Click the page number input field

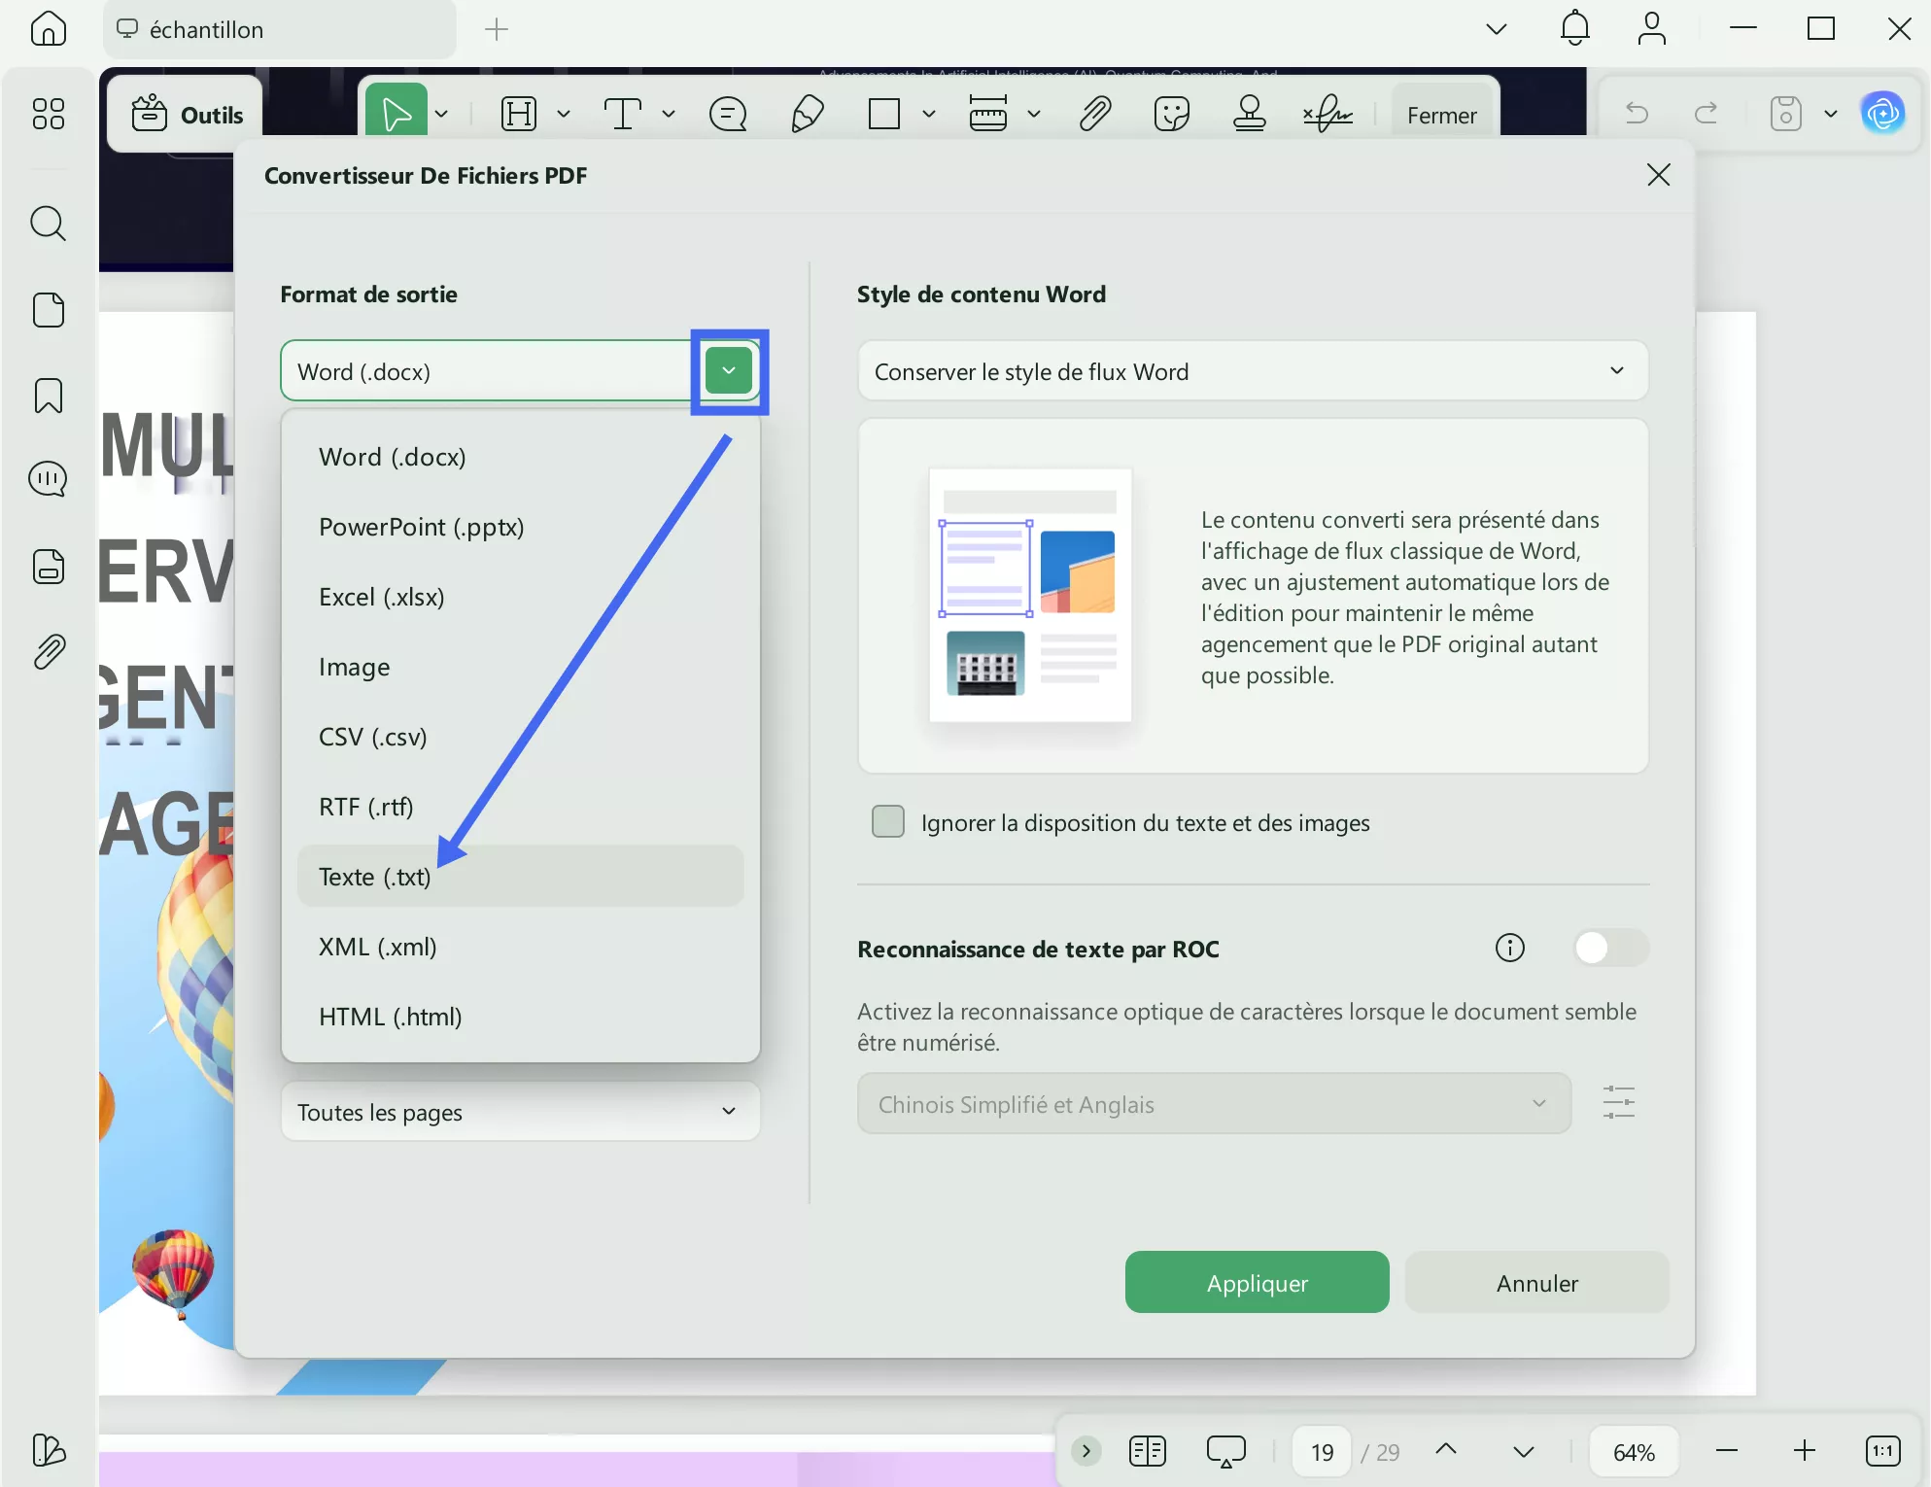[1321, 1451]
